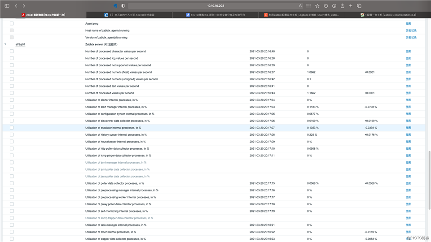Click value "1.0662" in float values row
This screenshot has height=242, width=431.
pyautogui.click(x=311, y=72)
